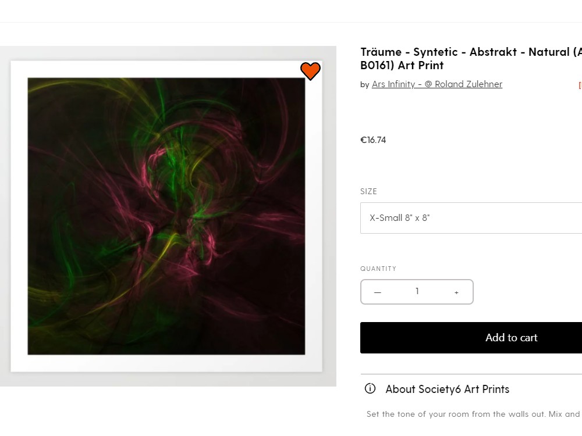Click the SIZE label above the dropdown
Image resolution: width=582 pixels, height=436 pixels.
point(368,191)
